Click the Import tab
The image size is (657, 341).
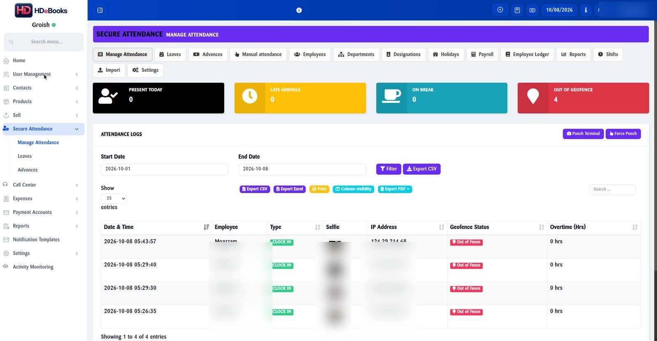(x=109, y=70)
